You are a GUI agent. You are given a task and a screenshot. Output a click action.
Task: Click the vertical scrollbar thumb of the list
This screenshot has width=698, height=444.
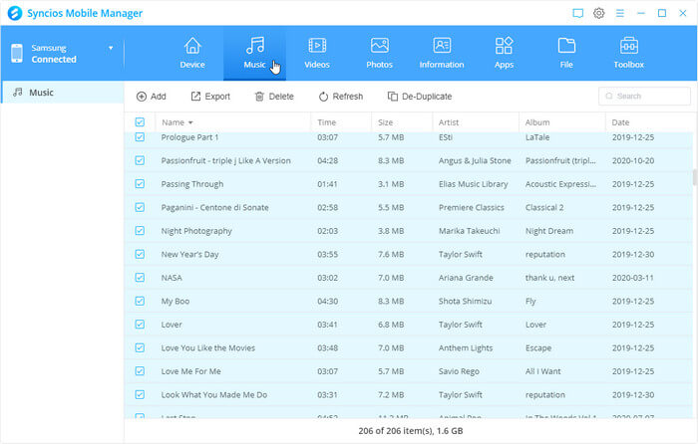click(x=694, y=178)
